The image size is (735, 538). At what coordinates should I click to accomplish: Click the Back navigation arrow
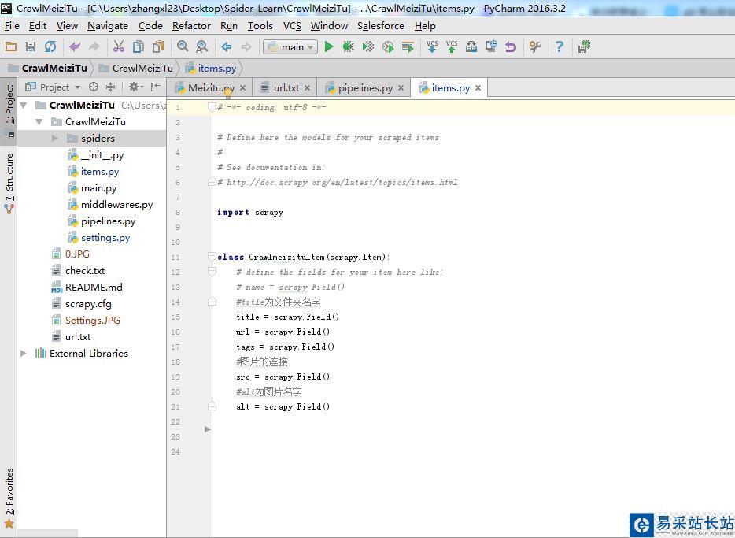(x=227, y=46)
